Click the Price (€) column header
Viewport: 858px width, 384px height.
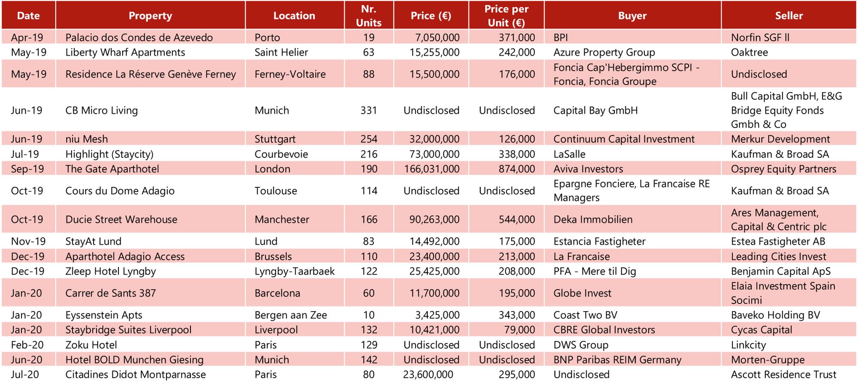[431, 16]
